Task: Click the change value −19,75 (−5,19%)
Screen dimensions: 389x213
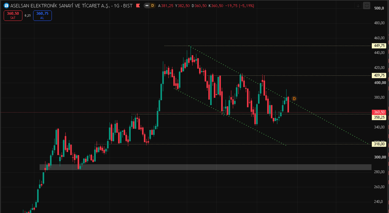Action: pos(240,6)
